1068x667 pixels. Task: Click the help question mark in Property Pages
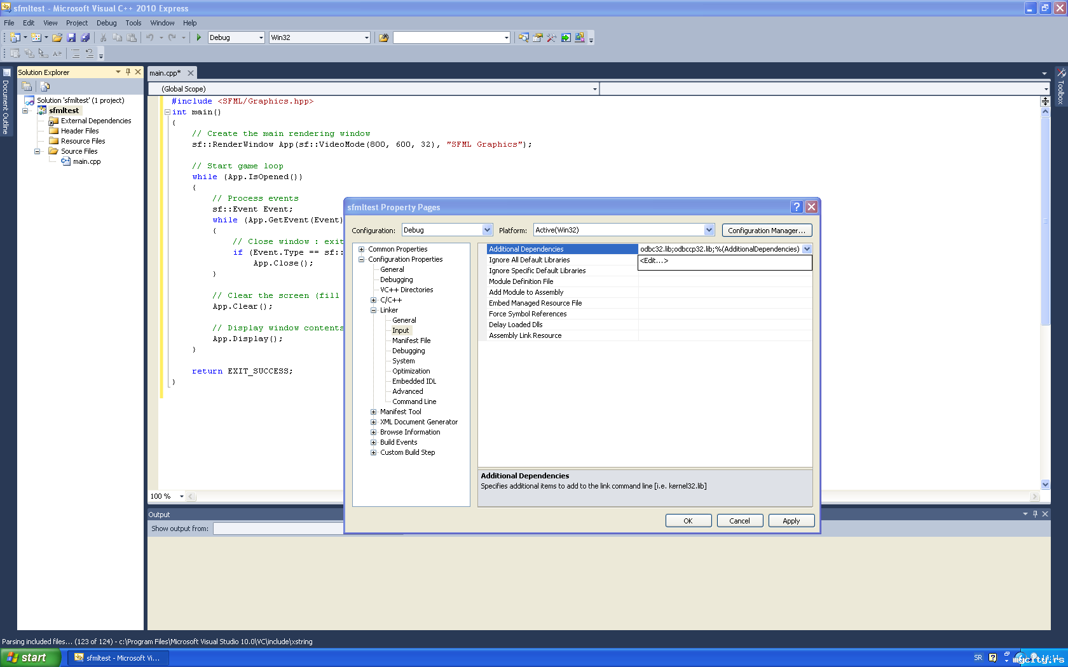(797, 207)
